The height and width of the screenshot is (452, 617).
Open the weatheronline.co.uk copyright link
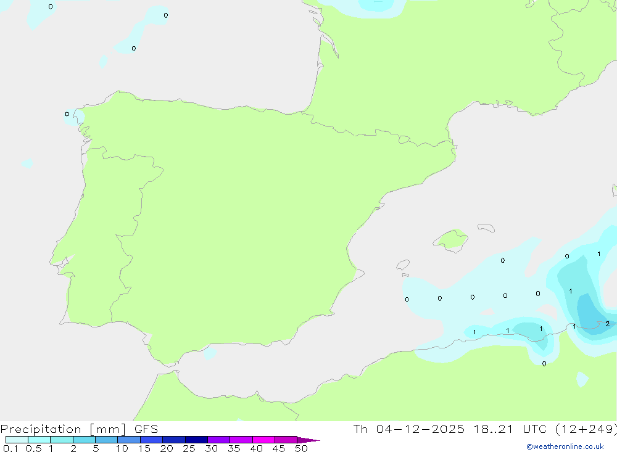pos(565,446)
